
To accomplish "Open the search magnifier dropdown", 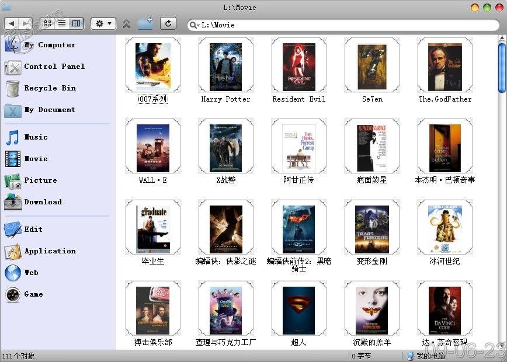I will (x=195, y=25).
